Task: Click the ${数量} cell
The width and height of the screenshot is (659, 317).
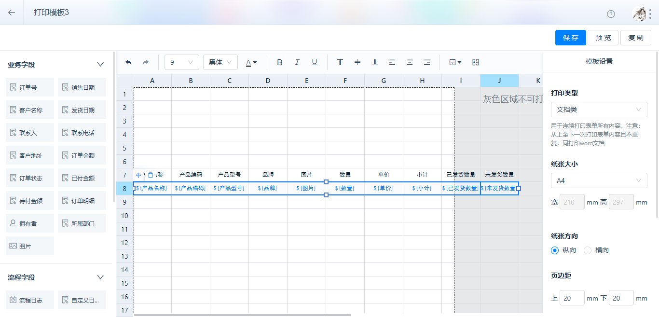Action: pyautogui.click(x=345, y=188)
